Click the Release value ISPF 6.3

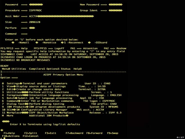[x=115, y=113]
